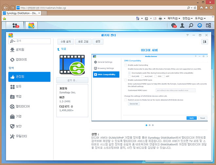Select the 보안 sidebar category
216x165 pixels.
click(29, 126)
